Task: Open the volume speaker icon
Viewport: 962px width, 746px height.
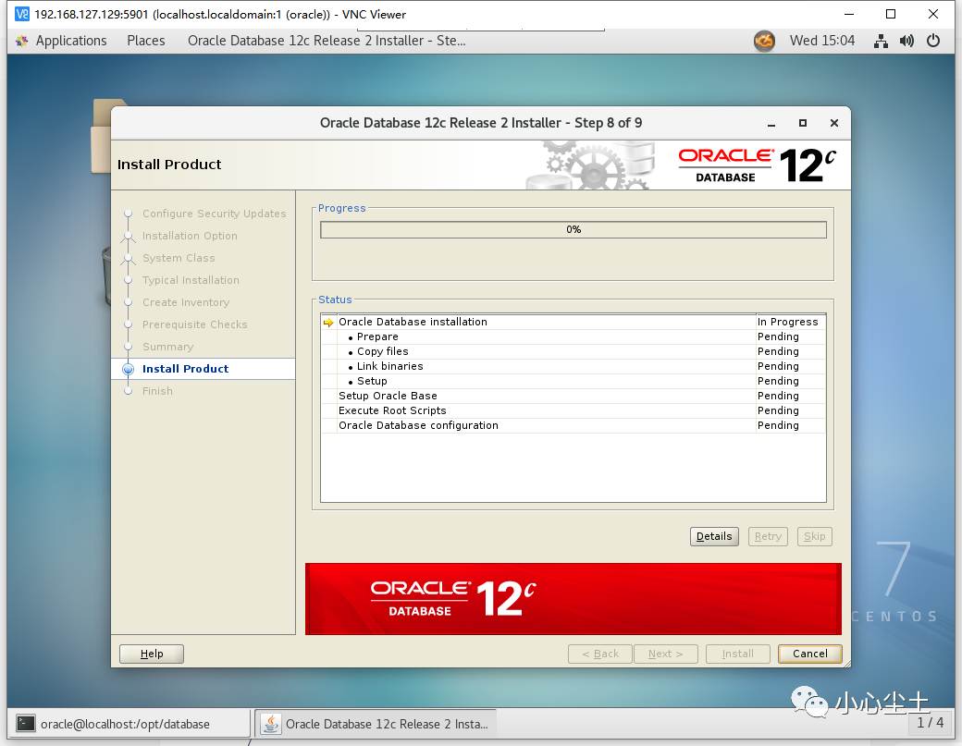Action: click(x=906, y=41)
